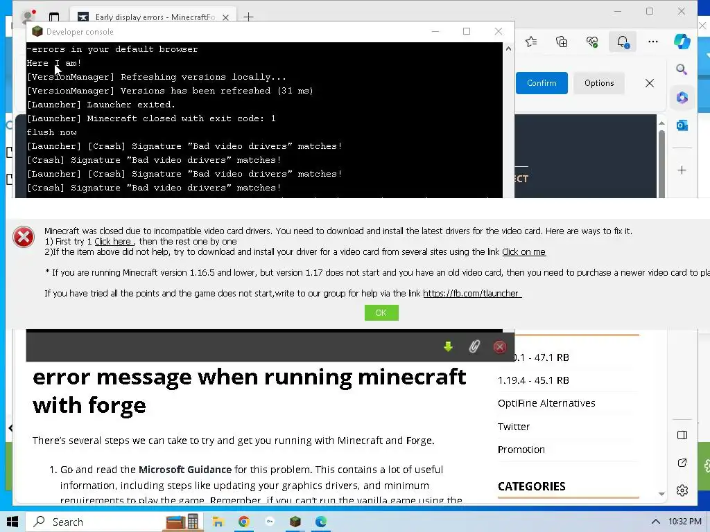
Task: Open the 'OptiFine Alternatives' sidebar link
Action: [x=546, y=403]
